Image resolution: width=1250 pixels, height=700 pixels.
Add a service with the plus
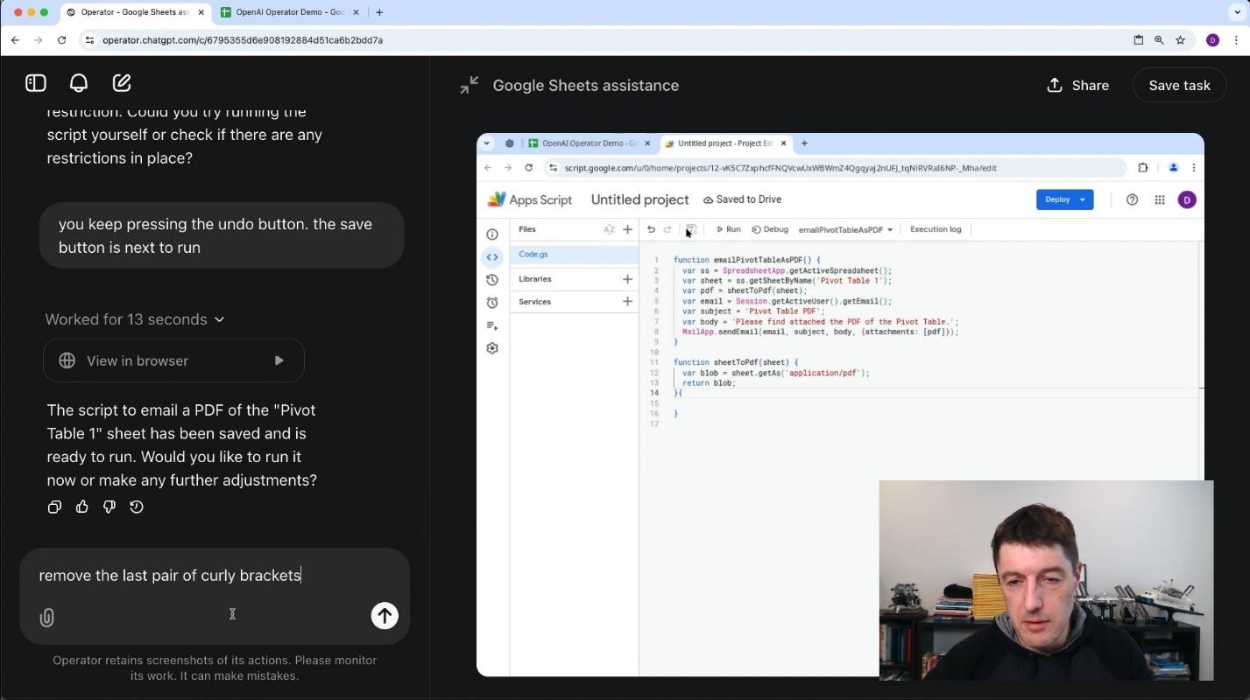point(627,302)
